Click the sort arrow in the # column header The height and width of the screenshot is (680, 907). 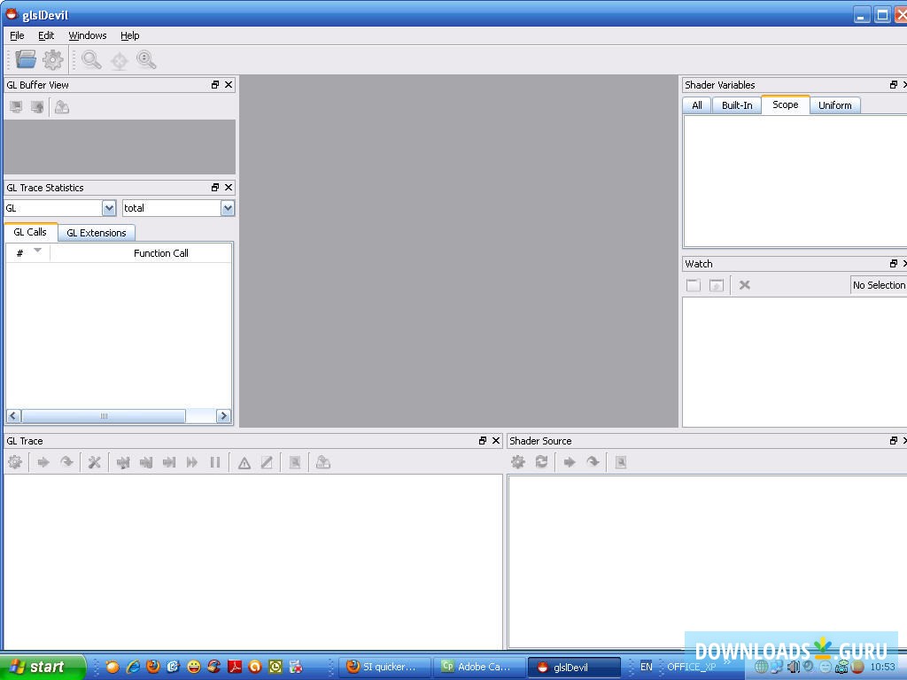tap(37, 251)
